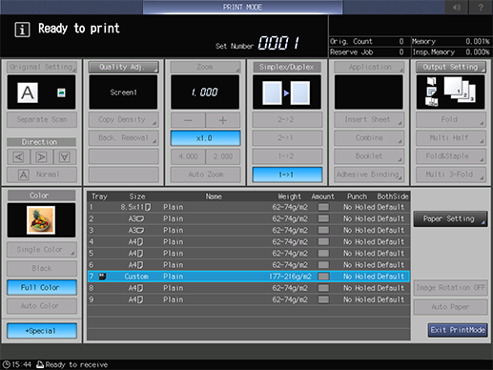493x370 pixels.
Task: Select tray 9 A4 row
Action: point(248,299)
